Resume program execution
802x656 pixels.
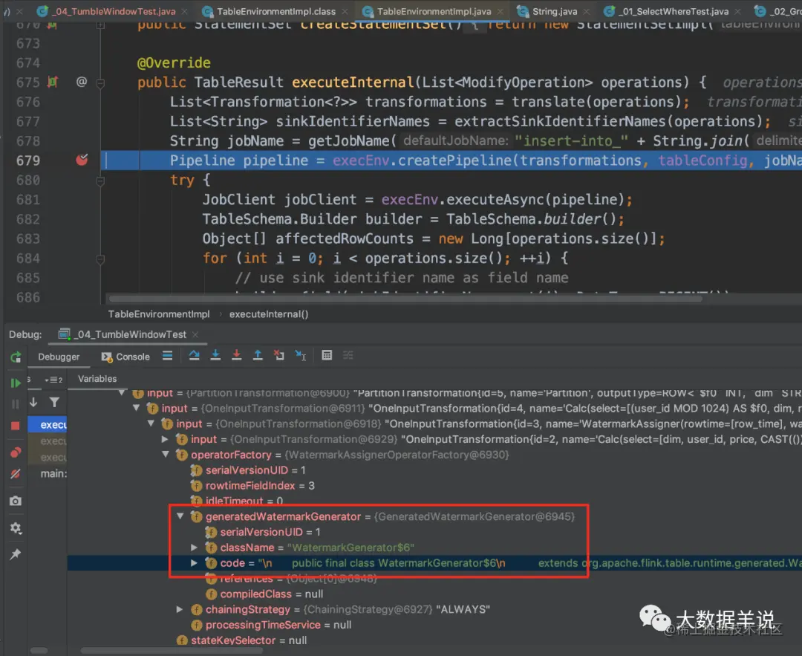pyautogui.click(x=16, y=383)
